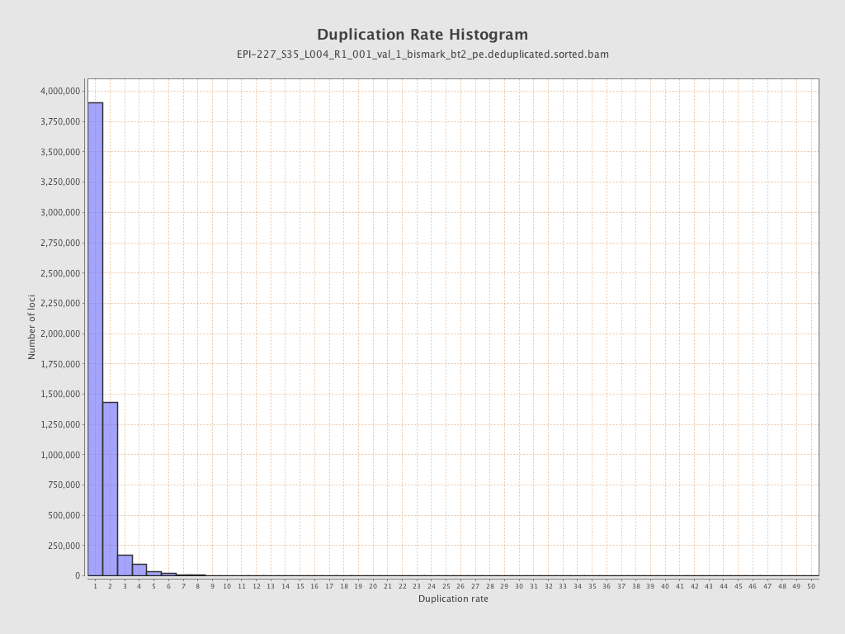
Task: Click x-axis tick label 18
Action: click(344, 586)
